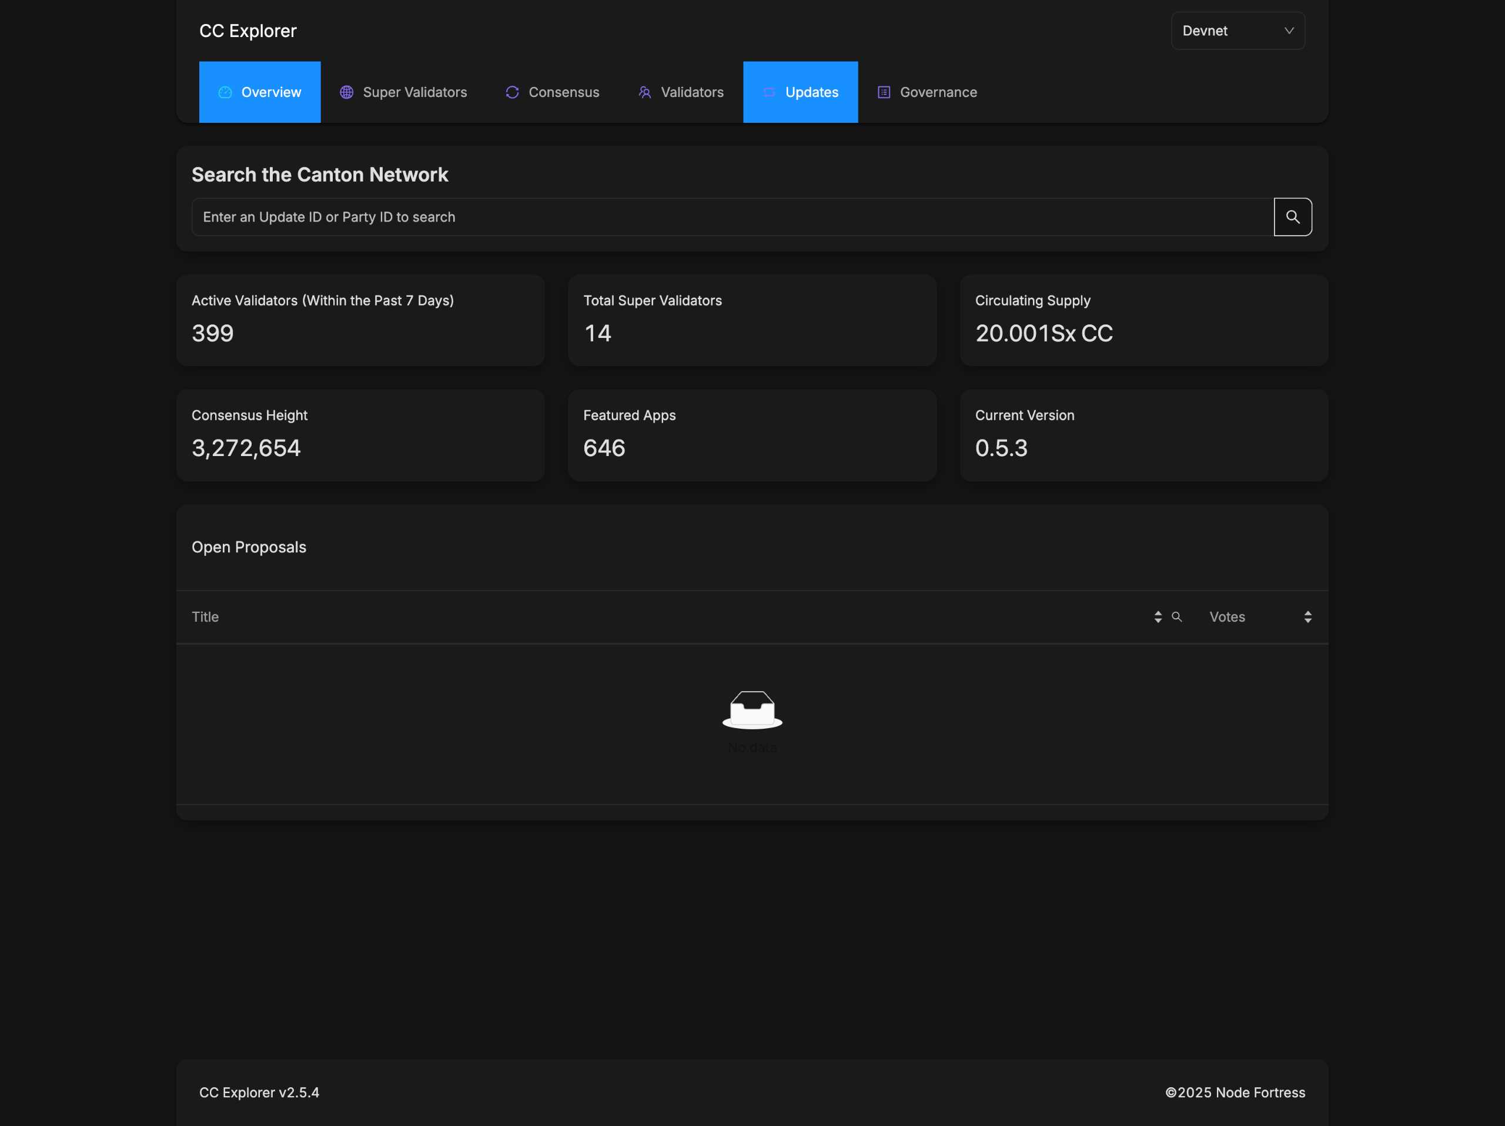Click the Votes column header
This screenshot has height=1126, width=1505.
[x=1227, y=616]
